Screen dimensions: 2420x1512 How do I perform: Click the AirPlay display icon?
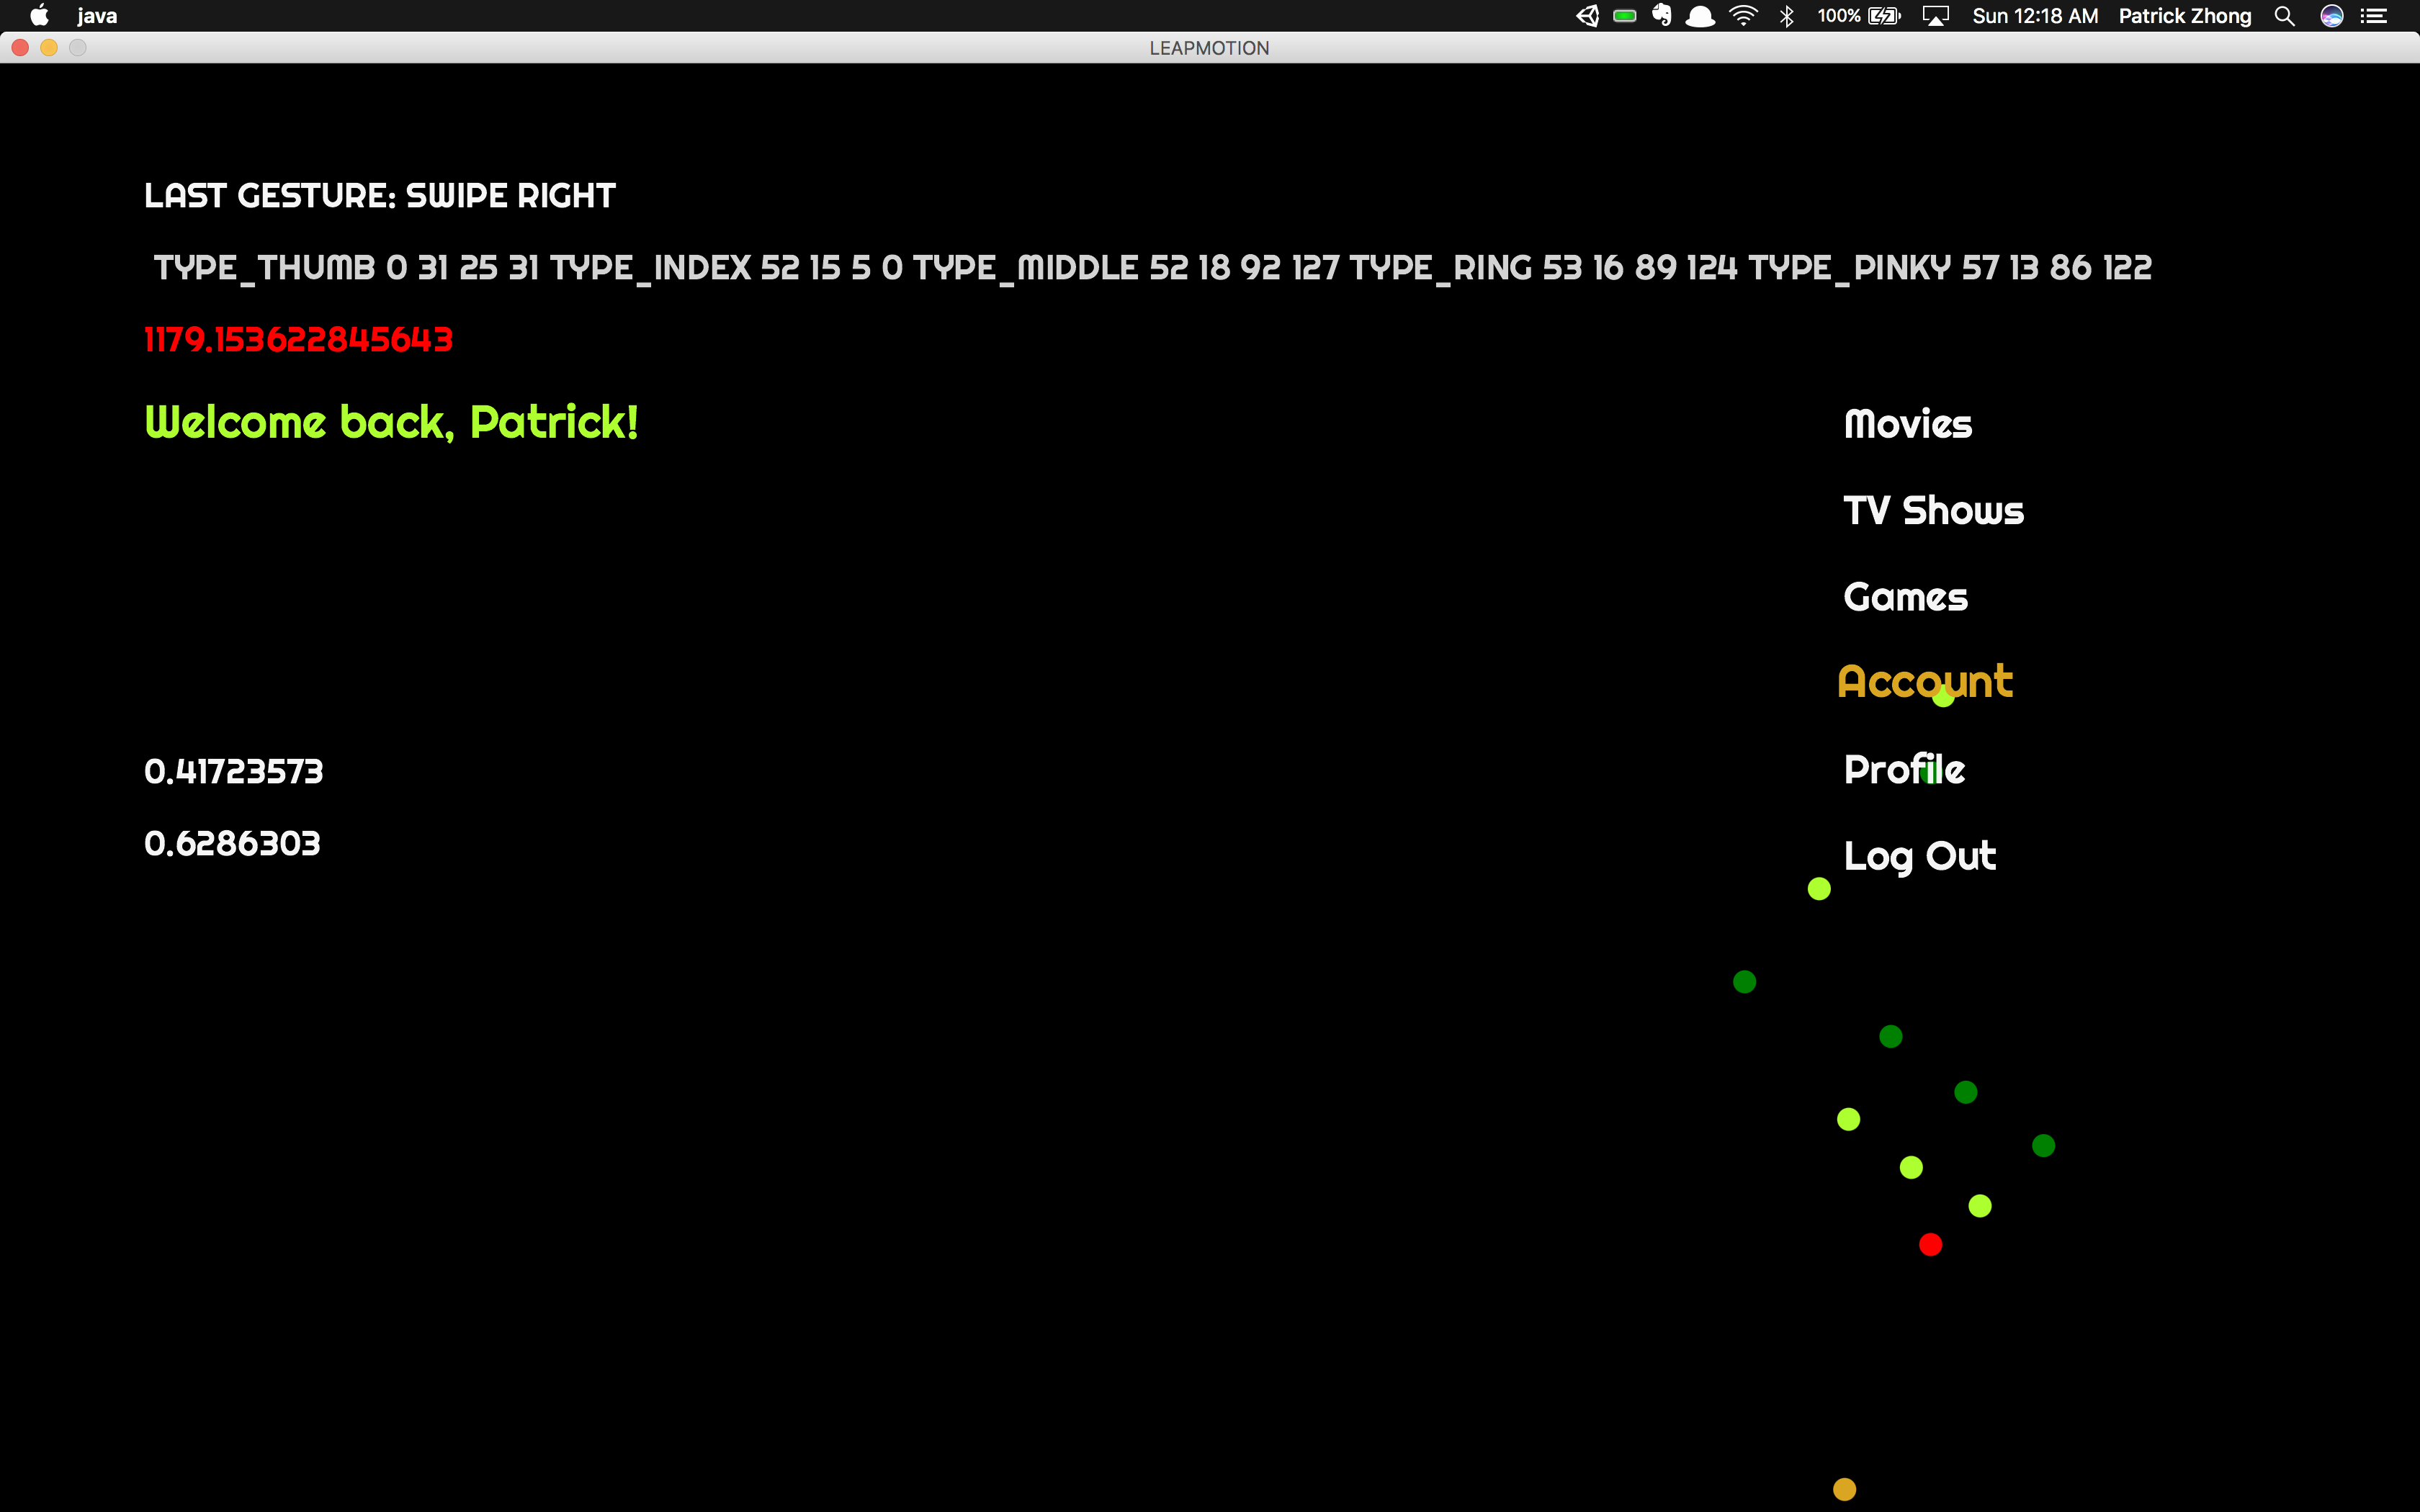pos(1935,16)
